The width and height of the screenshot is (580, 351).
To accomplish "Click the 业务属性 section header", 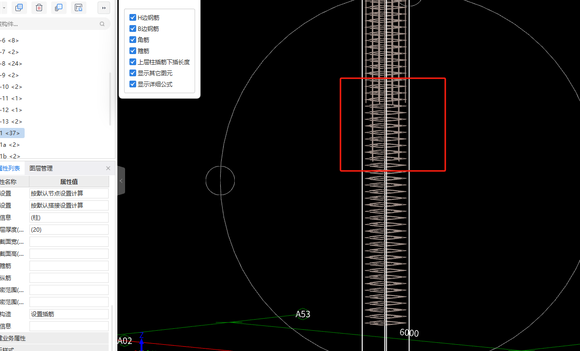I will 54,338.
